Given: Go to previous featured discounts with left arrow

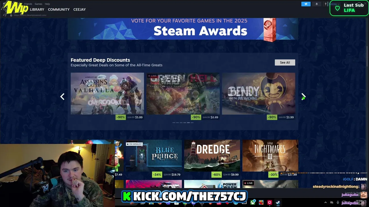Looking at the screenshot, I should (62, 97).
